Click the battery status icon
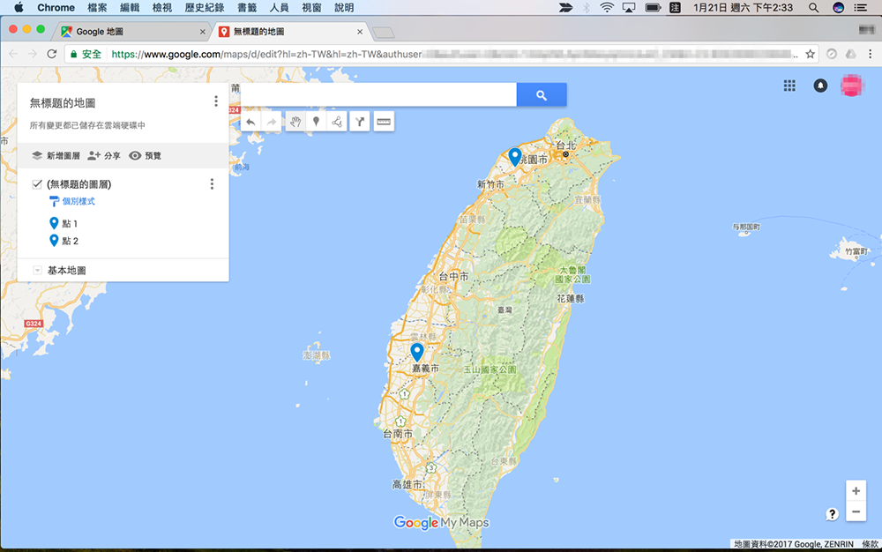The width and height of the screenshot is (882, 552). pos(653,8)
